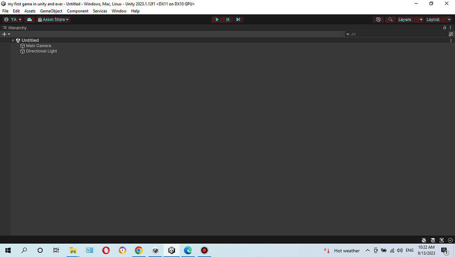Enter Play mode
The width and height of the screenshot is (455, 257).
[x=217, y=19]
